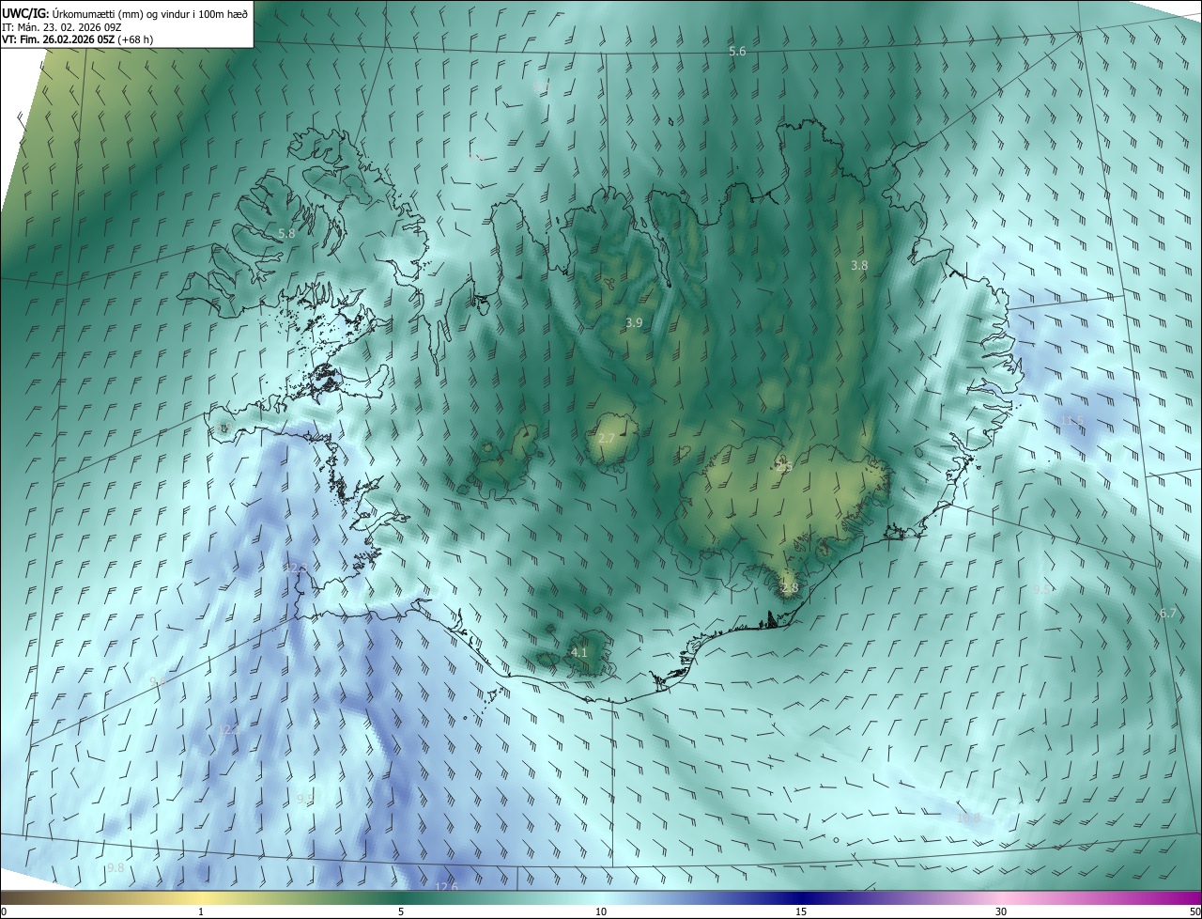Click the 5.6 value on the map

737,52
